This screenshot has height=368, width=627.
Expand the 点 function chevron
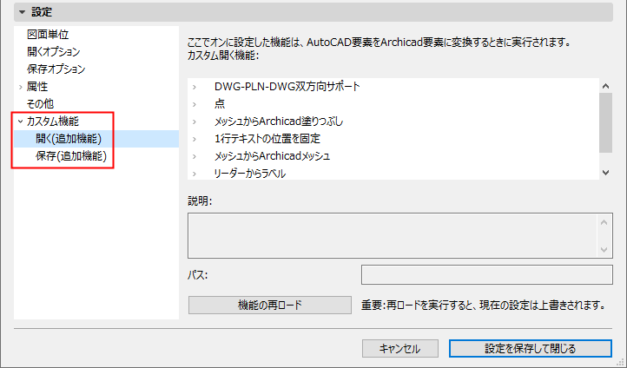[x=195, y=104]
